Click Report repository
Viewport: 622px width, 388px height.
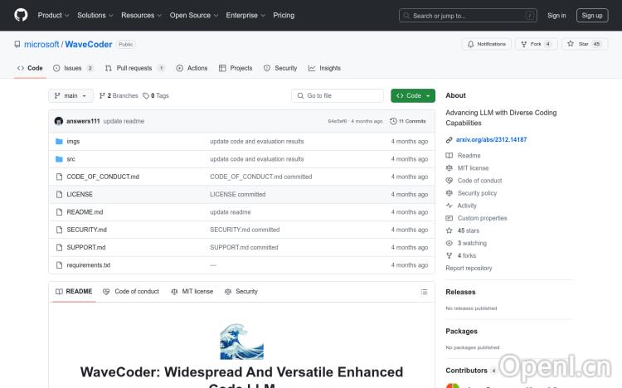(469, 268)
